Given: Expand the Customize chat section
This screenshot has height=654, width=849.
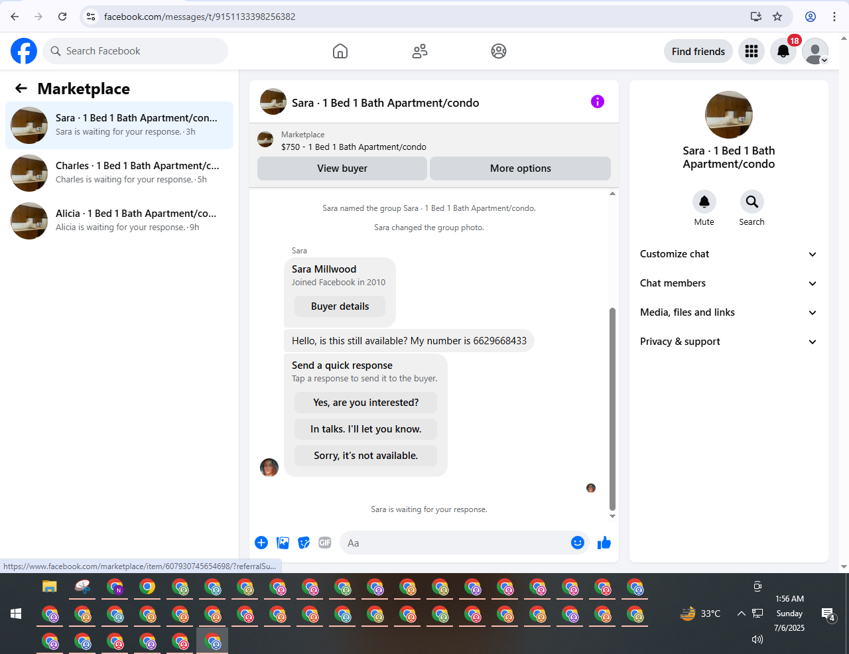Looking at the screenshot, I should pyautogui.click(x=728, y=254).
